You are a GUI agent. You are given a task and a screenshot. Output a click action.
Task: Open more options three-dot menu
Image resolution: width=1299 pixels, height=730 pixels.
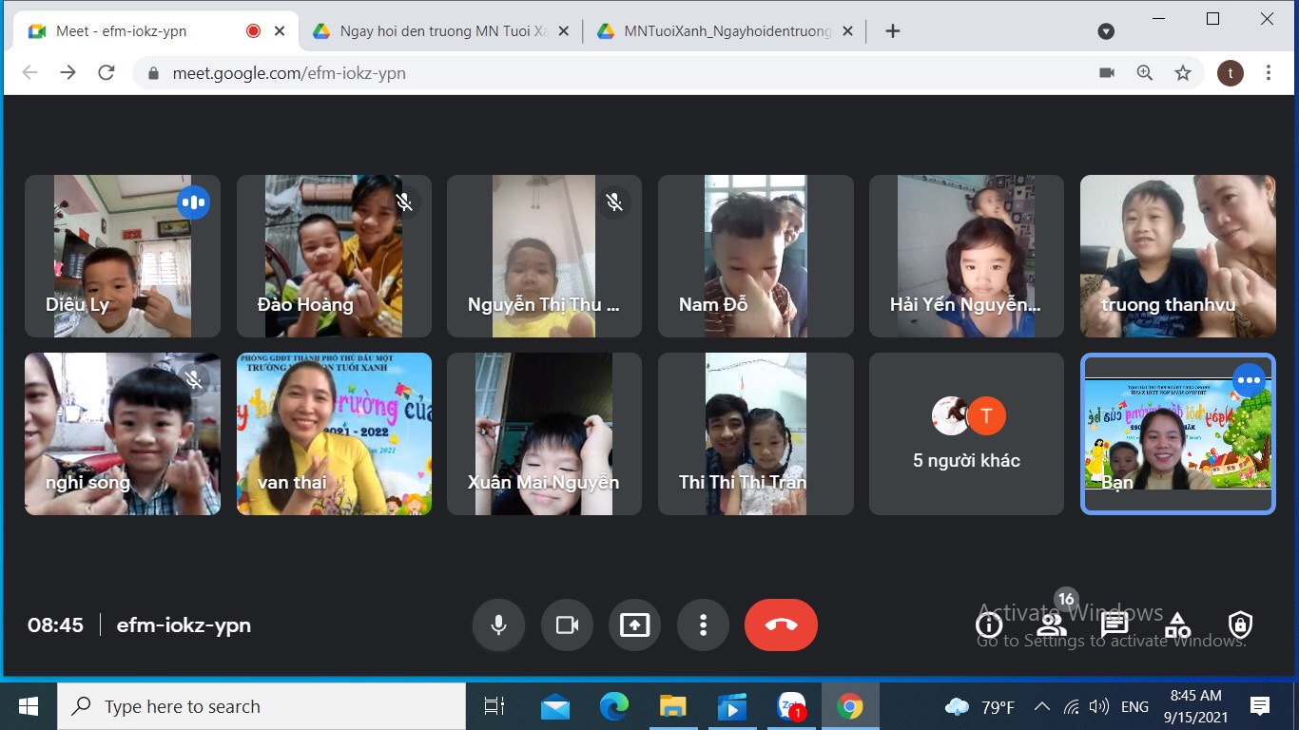click(x=703, y=624)
